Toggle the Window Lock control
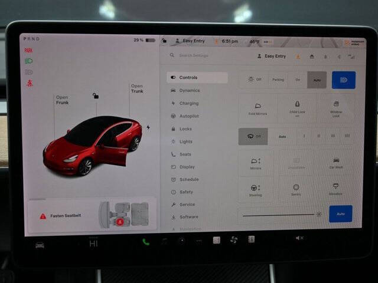Viewport: 378px width, 283px height. 336,110
